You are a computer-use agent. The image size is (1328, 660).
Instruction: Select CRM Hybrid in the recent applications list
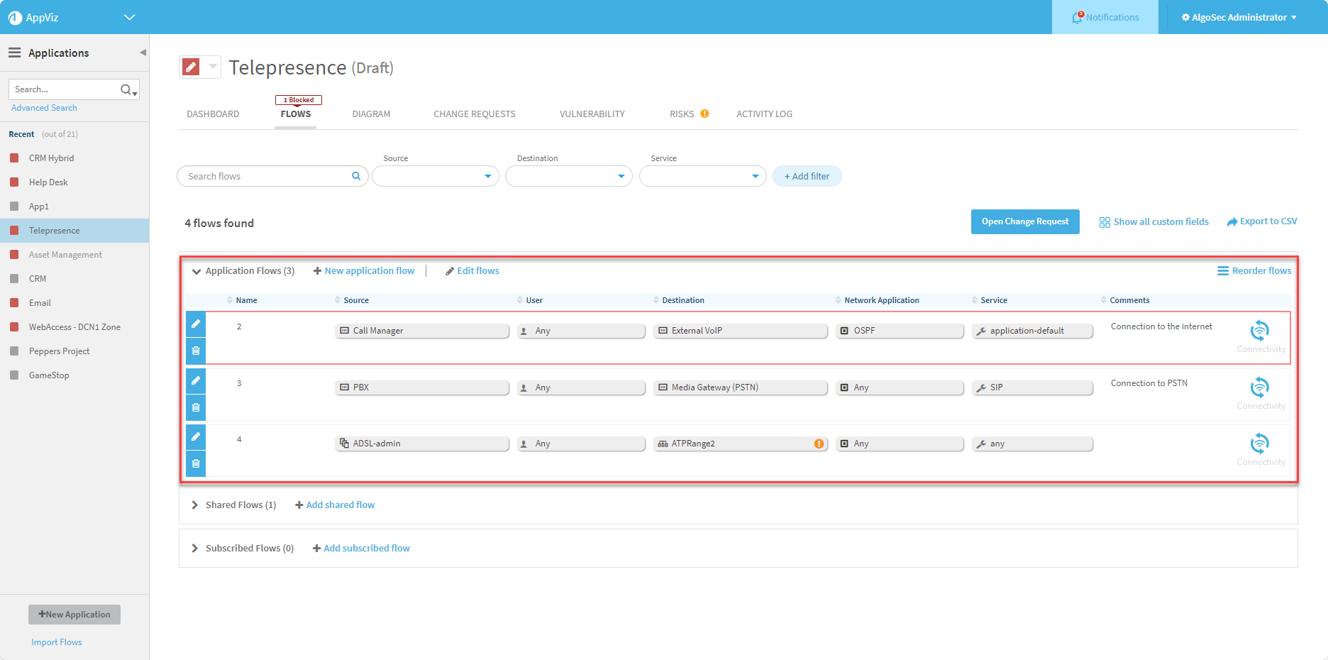pyautogui.click(x=51, y=158)
